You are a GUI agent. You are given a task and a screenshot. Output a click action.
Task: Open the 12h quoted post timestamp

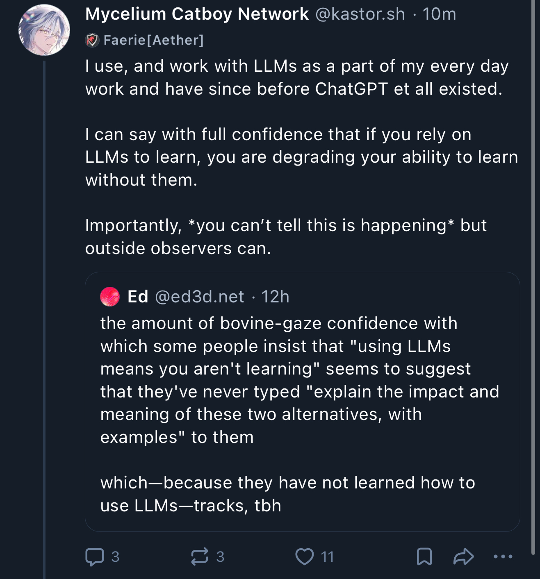[275, 297]
